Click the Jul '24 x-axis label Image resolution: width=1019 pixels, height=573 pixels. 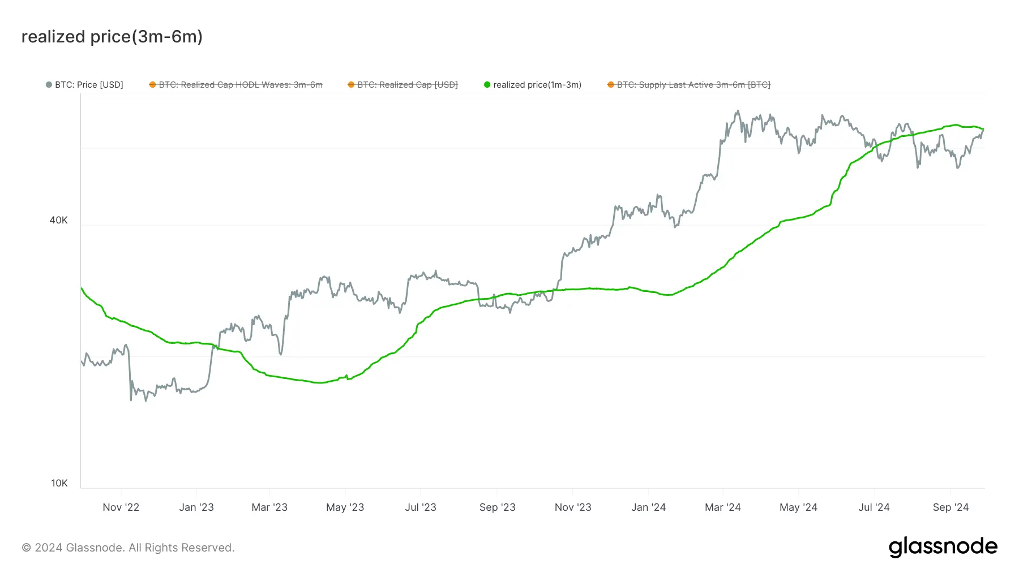[x=874, y=507]
